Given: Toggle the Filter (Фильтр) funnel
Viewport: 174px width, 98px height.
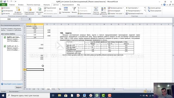Looking at the screenshot, I should pyautogui.click(x=74, y=10).
